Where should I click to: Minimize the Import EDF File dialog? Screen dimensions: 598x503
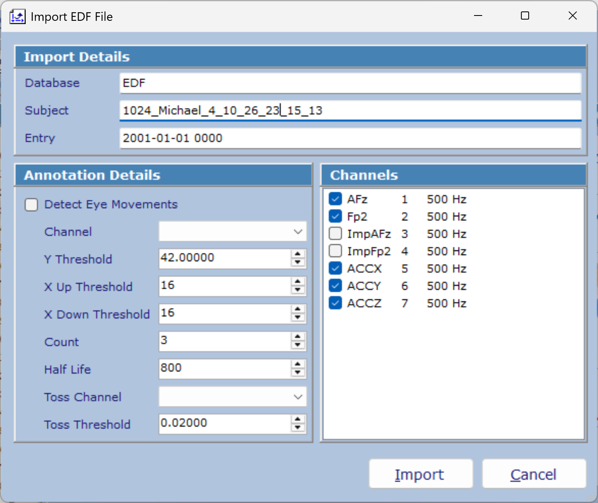[x=478, y=16]
